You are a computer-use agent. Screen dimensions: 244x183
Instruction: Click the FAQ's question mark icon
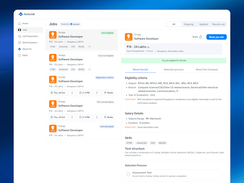20,56
